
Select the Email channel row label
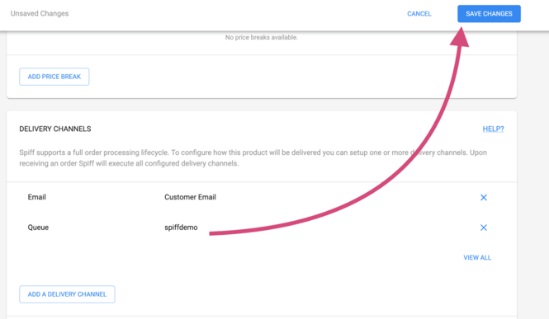coord(37,197)
